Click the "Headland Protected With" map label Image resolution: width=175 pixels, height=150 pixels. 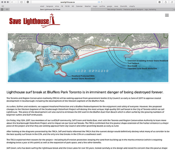(x=83, y=76)
